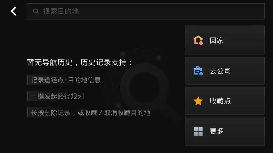Select the 回家 shortcut button
Screen dimensions: 273x153
click(225, 40)
